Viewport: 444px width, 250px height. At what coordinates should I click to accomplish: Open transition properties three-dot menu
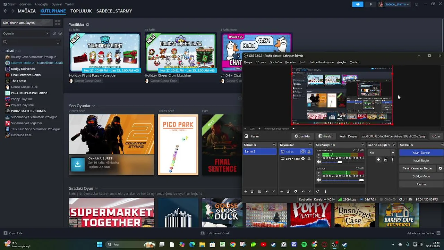pyautogui.click(x=392, y=160)
